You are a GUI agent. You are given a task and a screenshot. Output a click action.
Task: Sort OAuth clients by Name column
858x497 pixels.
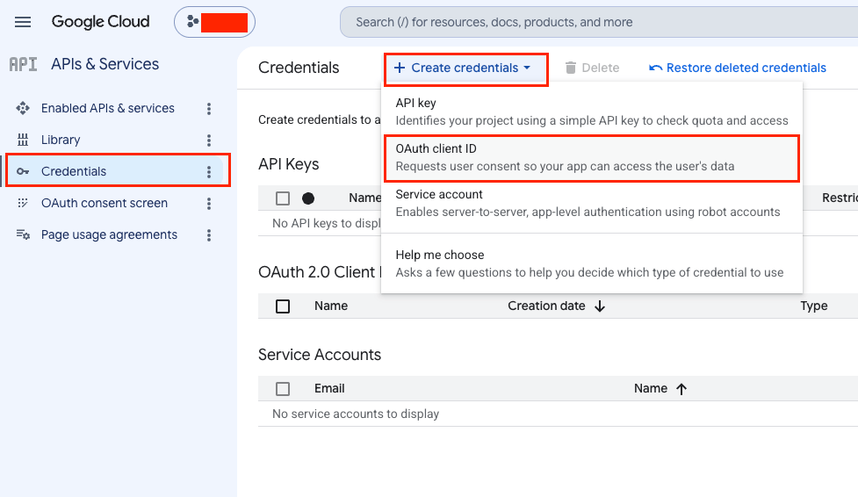click(x=331, y=306)
